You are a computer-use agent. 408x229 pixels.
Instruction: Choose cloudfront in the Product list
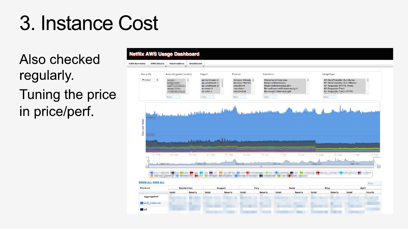[x=239, y=86]
